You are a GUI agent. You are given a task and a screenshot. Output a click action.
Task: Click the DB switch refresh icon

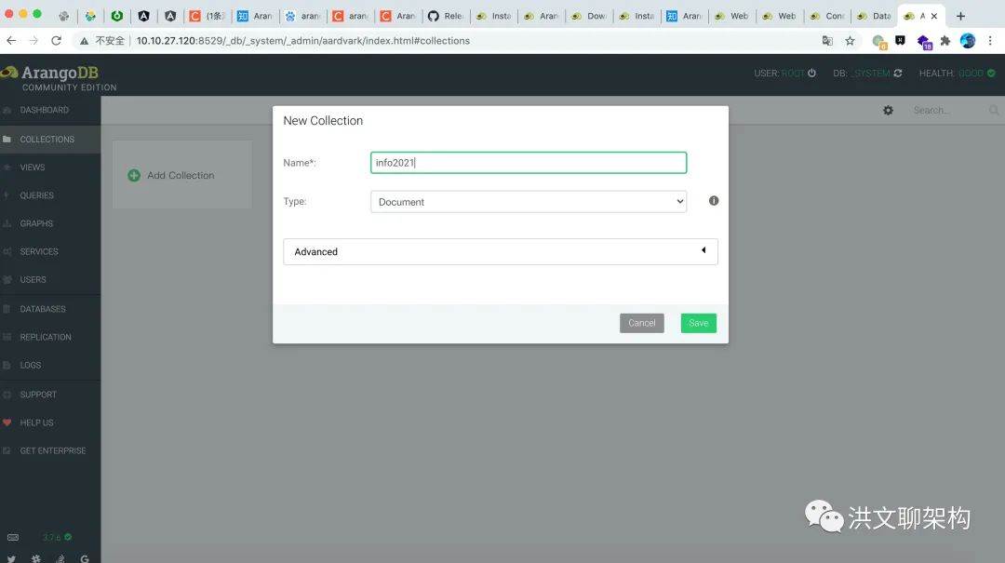897,74
